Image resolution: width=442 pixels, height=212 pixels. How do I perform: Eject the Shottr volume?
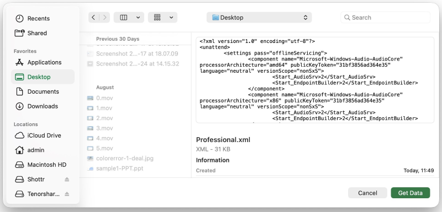click(x=67, y=179)
